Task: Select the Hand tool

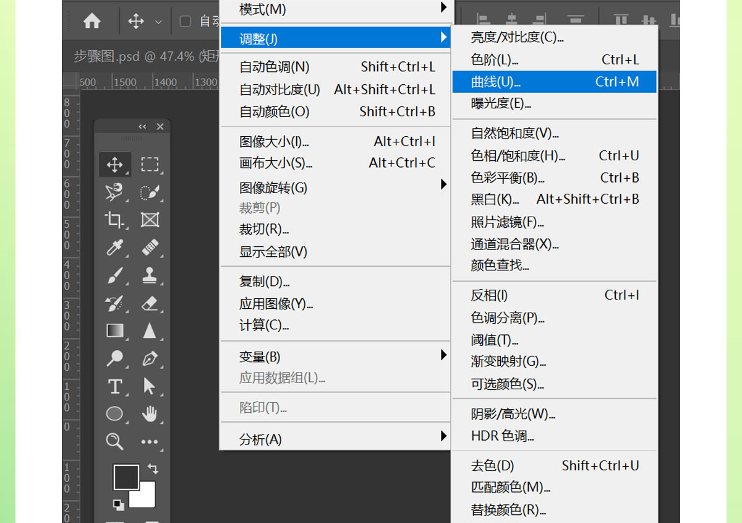Action: 149,413
